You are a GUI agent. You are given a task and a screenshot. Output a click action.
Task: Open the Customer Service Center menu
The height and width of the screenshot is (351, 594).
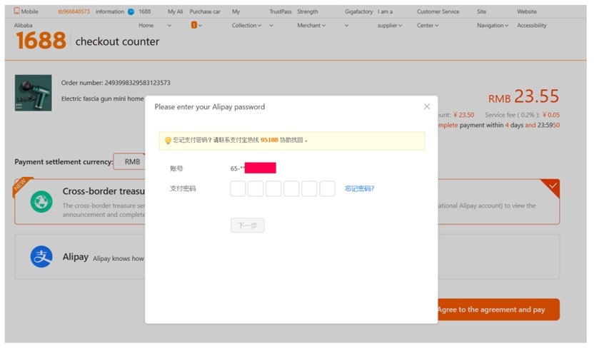(428, 26)
